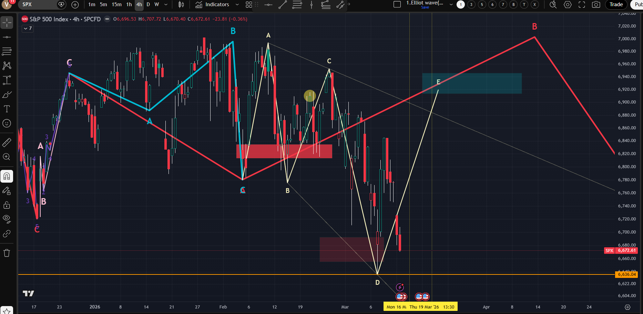The image size is (643, 314).
Task: Select the brush drawing tool
Action: 7,95
